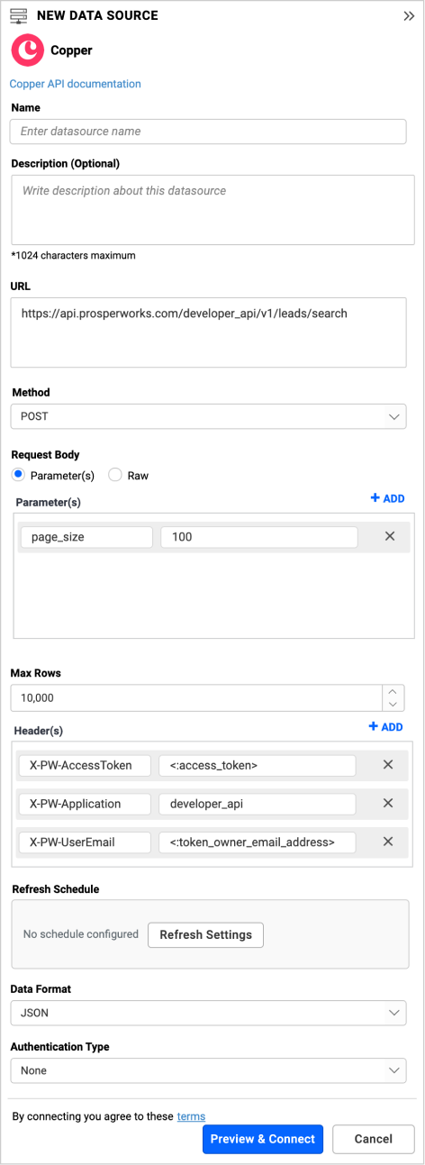425x1165 pixels.
Task: Collapse panel with double chevron icon
Action: [x=408, y=16]
